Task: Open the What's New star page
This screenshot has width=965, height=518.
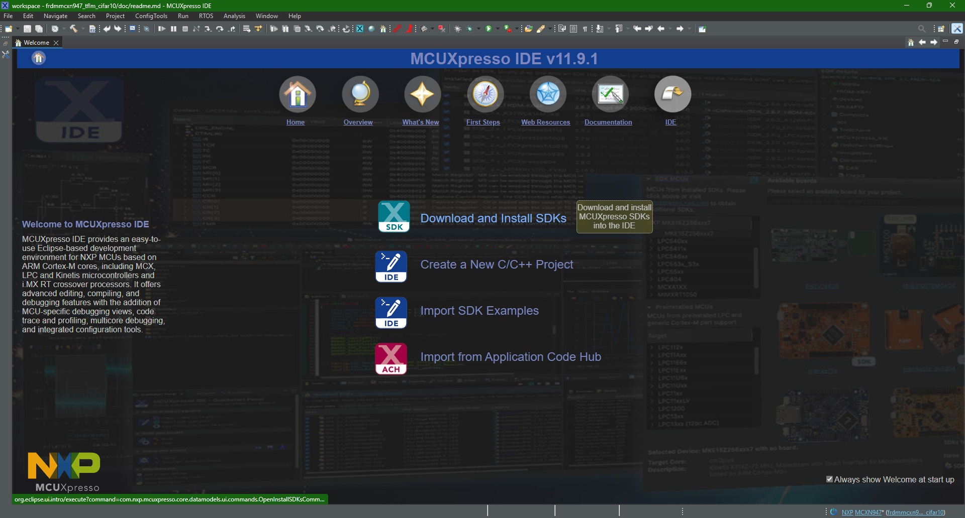Action: coord(422,94)
